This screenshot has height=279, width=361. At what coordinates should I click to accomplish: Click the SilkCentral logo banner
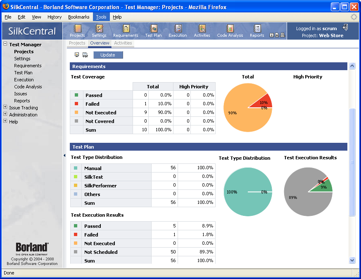(32, 31)
